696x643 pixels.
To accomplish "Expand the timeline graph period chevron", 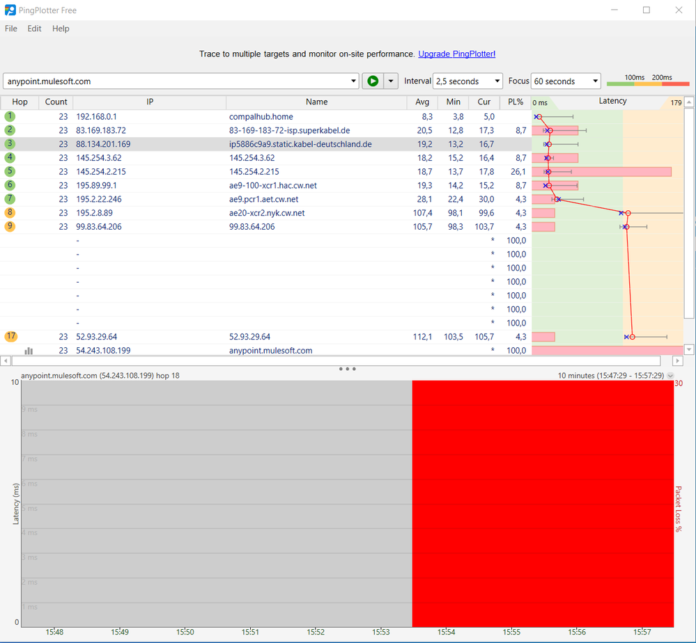I will [x=670, y=376].
